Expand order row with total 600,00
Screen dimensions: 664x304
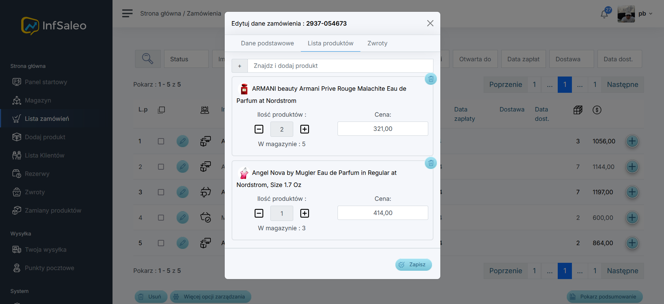(x=632, y=218)
